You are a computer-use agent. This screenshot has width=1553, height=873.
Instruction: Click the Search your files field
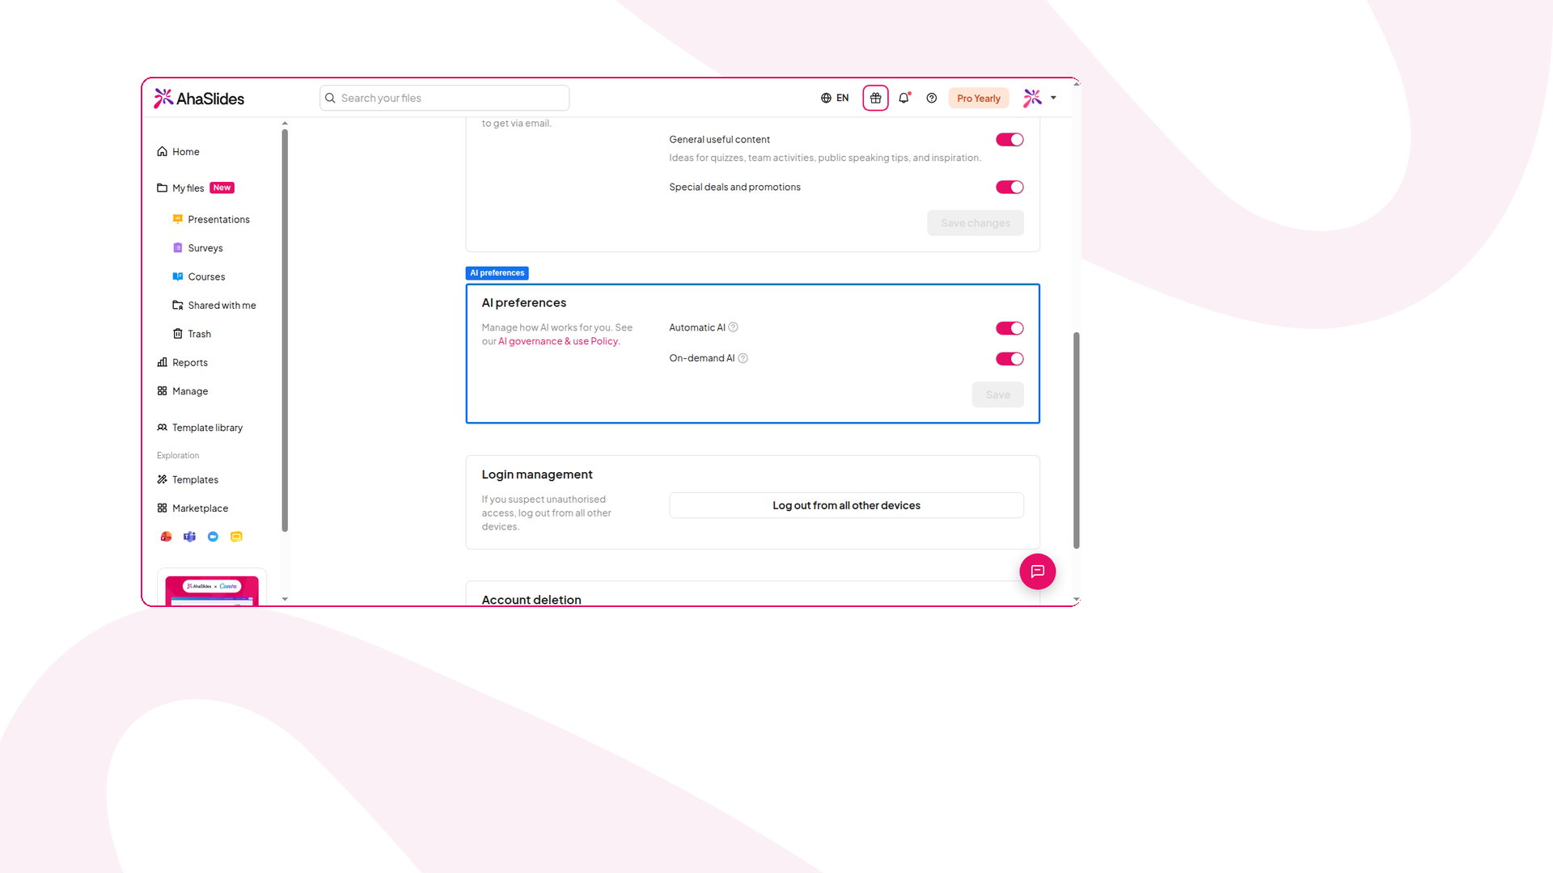(x=445, y=98)
